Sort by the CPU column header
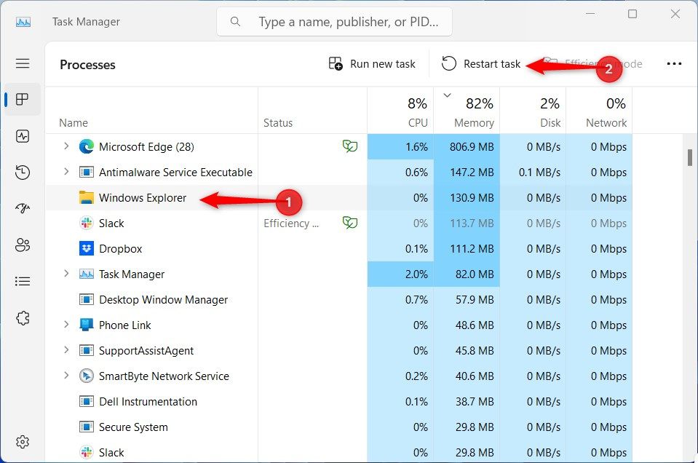The image size is (698, 463). 400,111
